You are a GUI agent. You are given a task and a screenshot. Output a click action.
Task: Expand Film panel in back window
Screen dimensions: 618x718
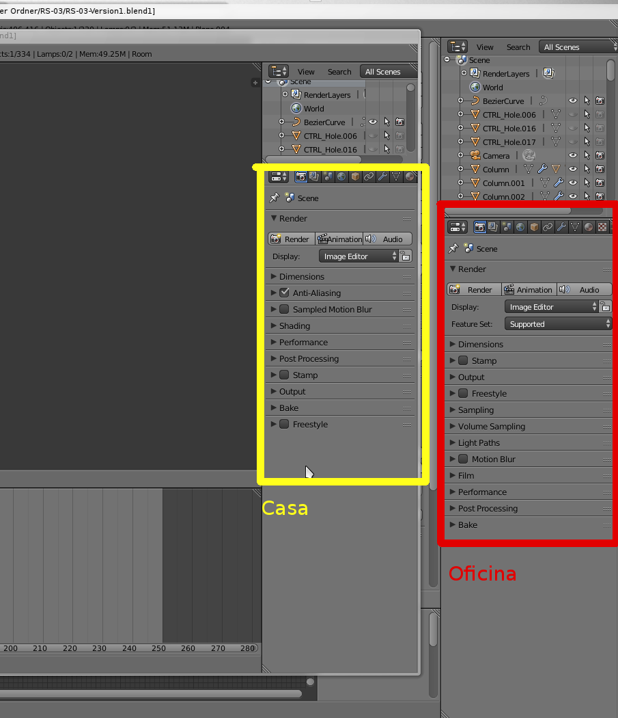tap(529, 475)
